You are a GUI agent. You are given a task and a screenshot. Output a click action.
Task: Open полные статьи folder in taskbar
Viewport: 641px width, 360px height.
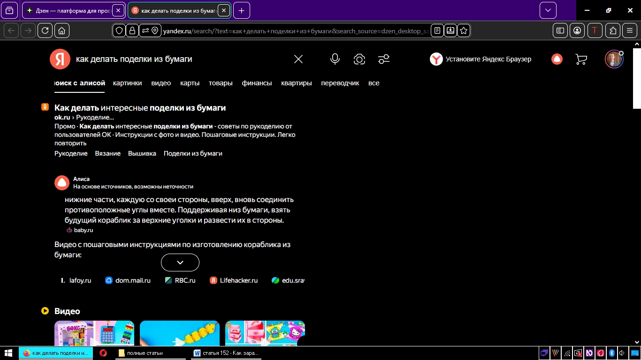tap(141, 353)
